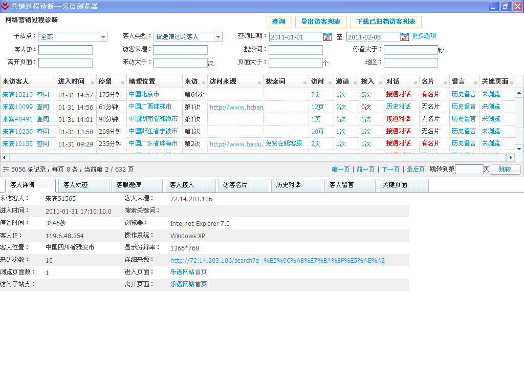Expand the 客人类型 dropdown
This screenshot has height=378, width=524.
(218, 37)
